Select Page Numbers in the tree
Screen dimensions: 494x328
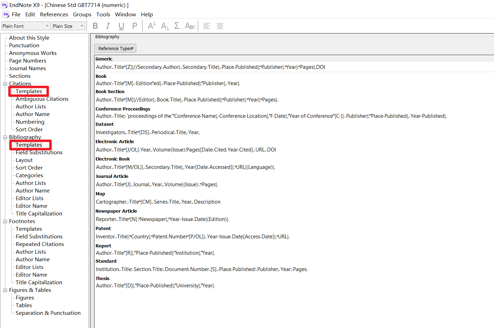[x=27, y=60]
